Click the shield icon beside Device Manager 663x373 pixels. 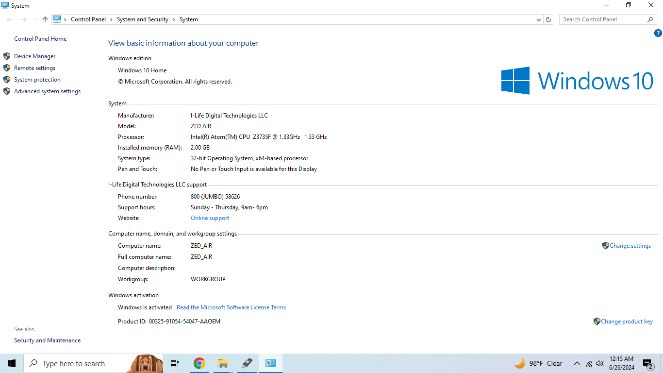(7, 56)
